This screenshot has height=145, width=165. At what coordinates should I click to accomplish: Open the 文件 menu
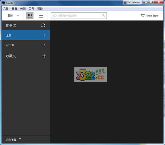[x=6, y=9]
